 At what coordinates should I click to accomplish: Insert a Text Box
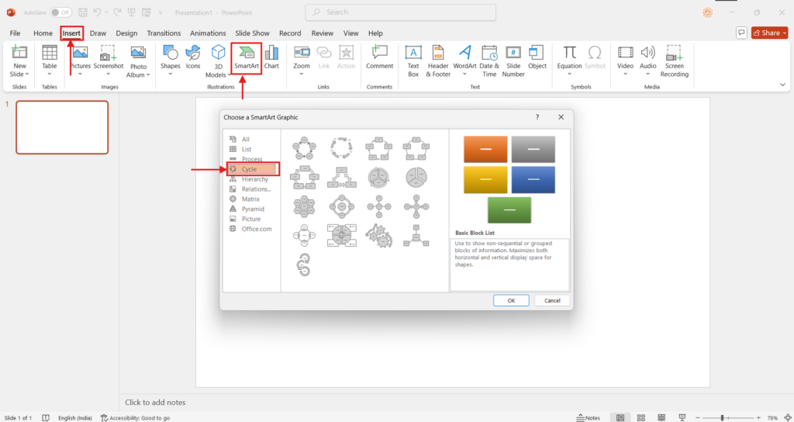[x=413, y=60]
